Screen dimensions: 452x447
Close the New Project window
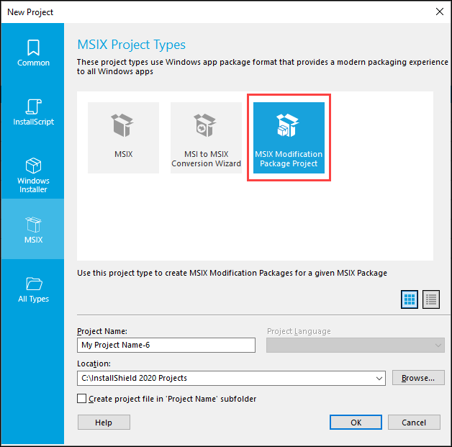(439, 12)
